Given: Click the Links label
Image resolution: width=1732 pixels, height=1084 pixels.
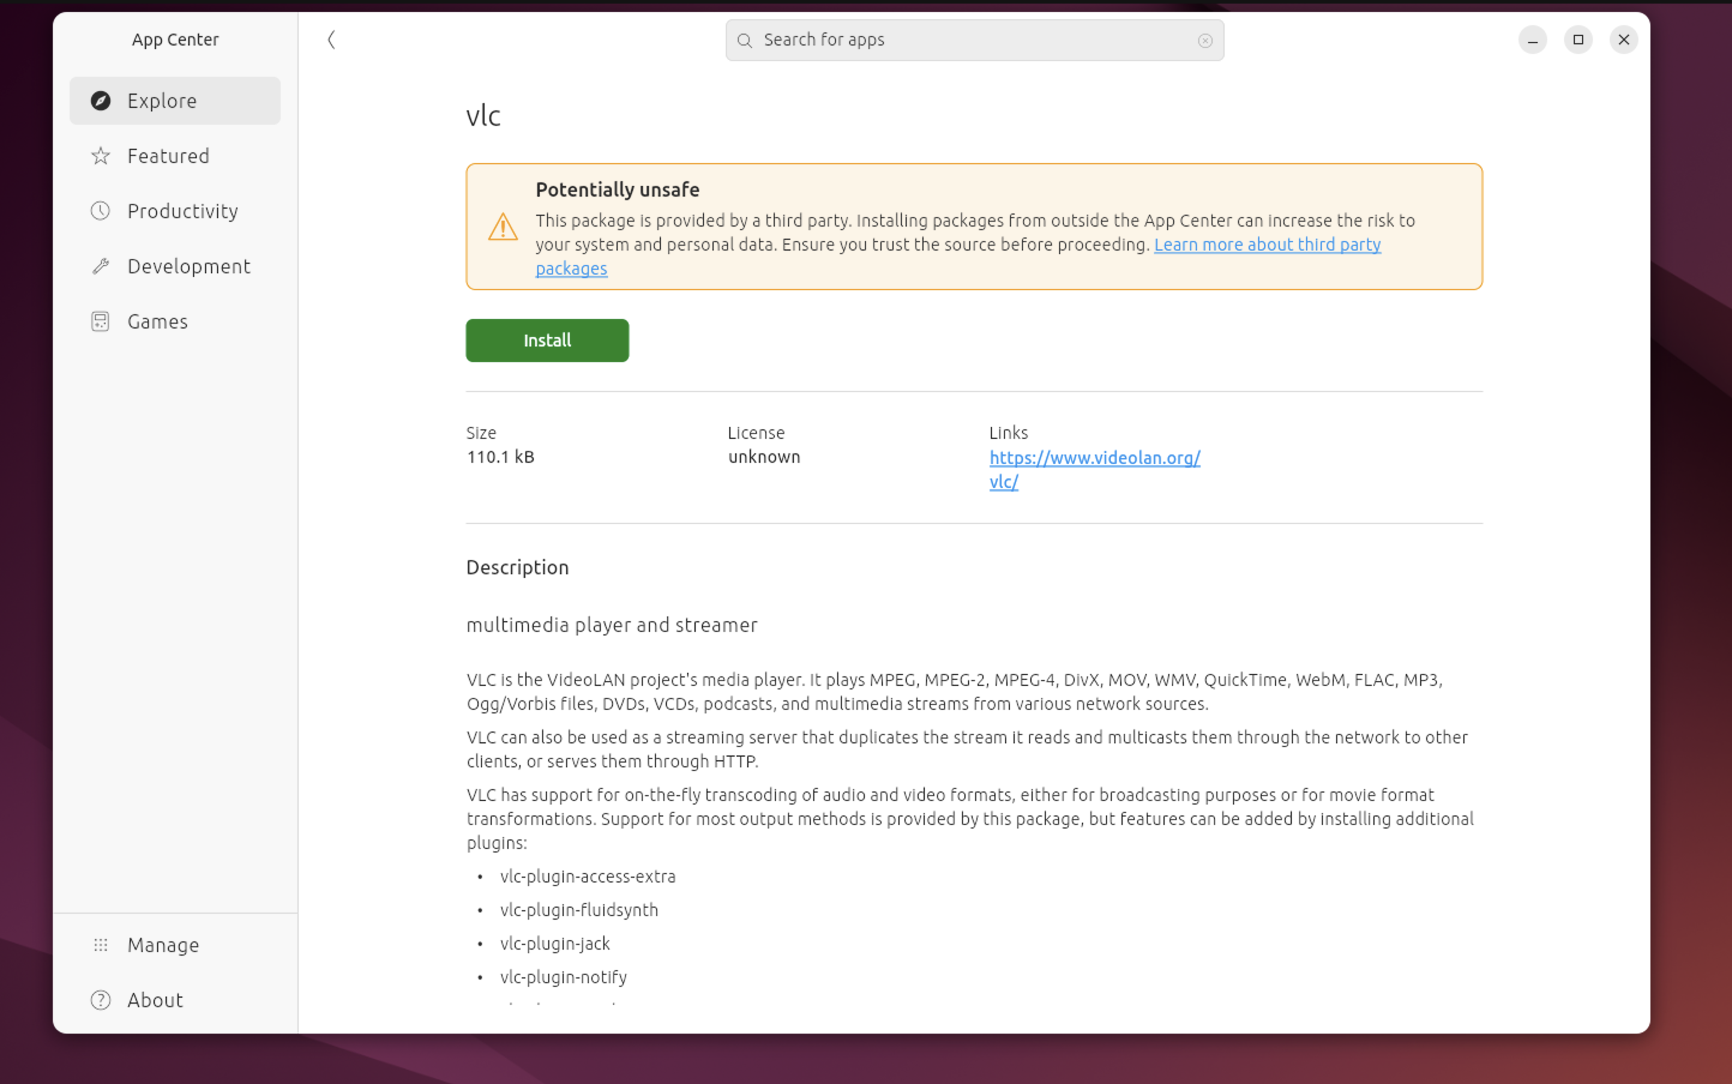Looking at the screenshot, I should [x=1008, y=433].
